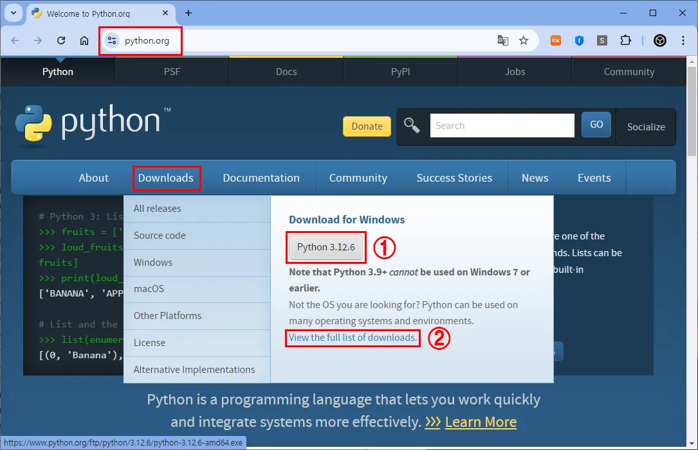Select the Python top-level tab
Screen dimensions: 698x450
(x=58, y=71)
